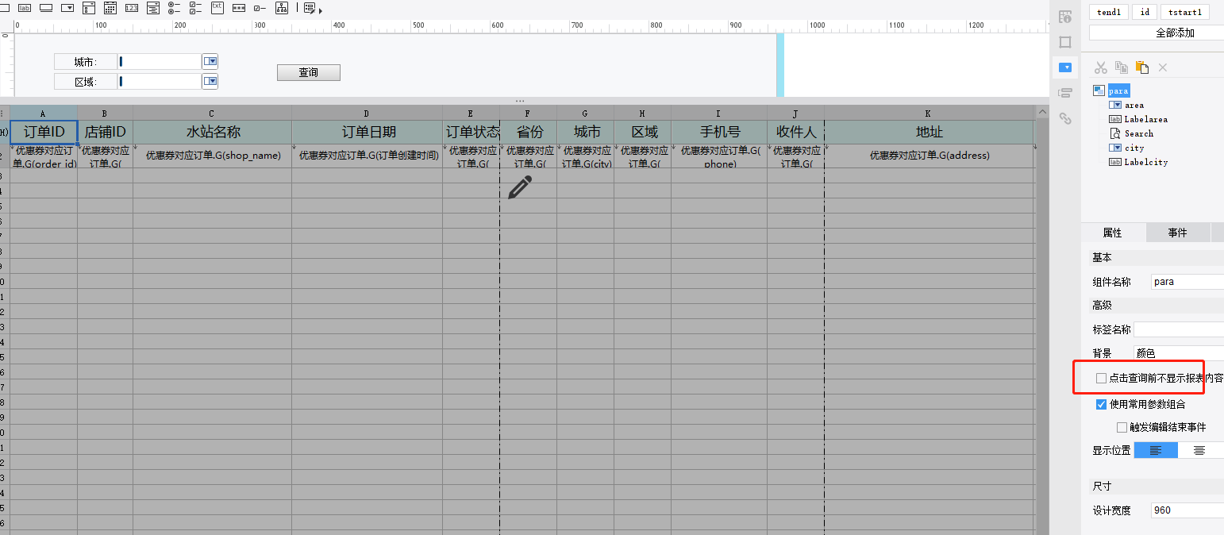Select the date picker widget tool
Screen dimensions: 1224x535
pyautogui.click(x=110, y=8)
